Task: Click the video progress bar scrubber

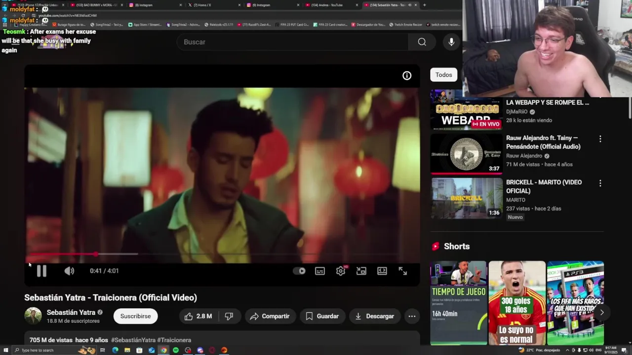Action: pyautogui.click(x=95, y=254)
